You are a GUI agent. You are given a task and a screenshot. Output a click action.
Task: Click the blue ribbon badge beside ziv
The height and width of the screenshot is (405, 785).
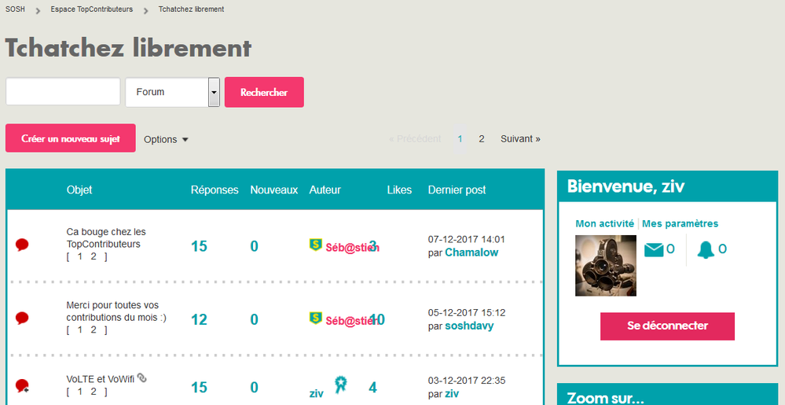340,384
